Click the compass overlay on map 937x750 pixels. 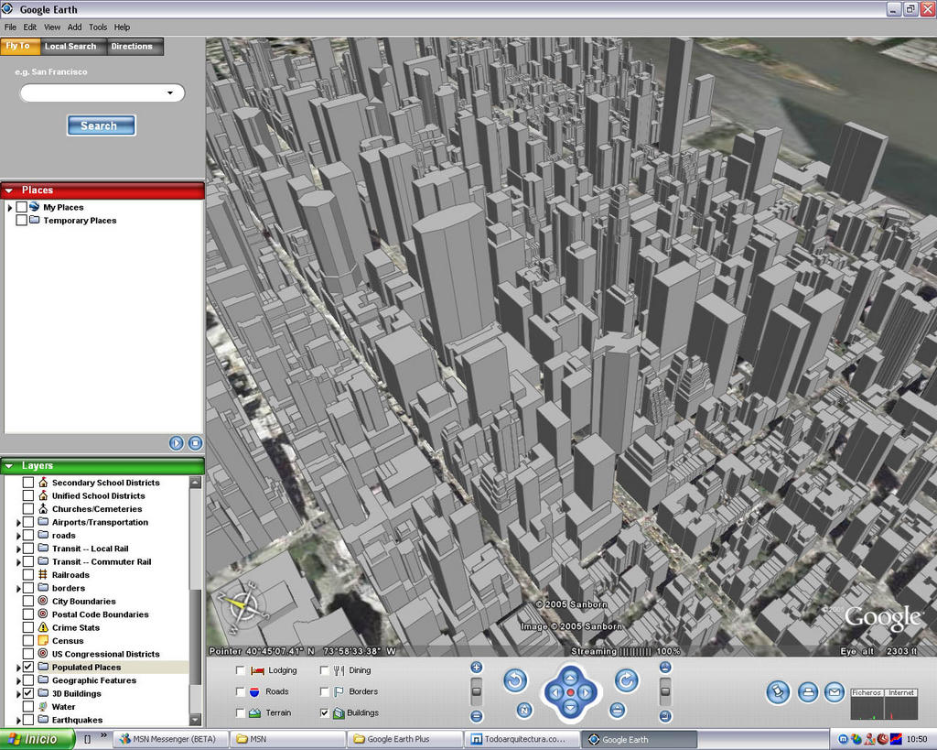click(x=243, y=606)
